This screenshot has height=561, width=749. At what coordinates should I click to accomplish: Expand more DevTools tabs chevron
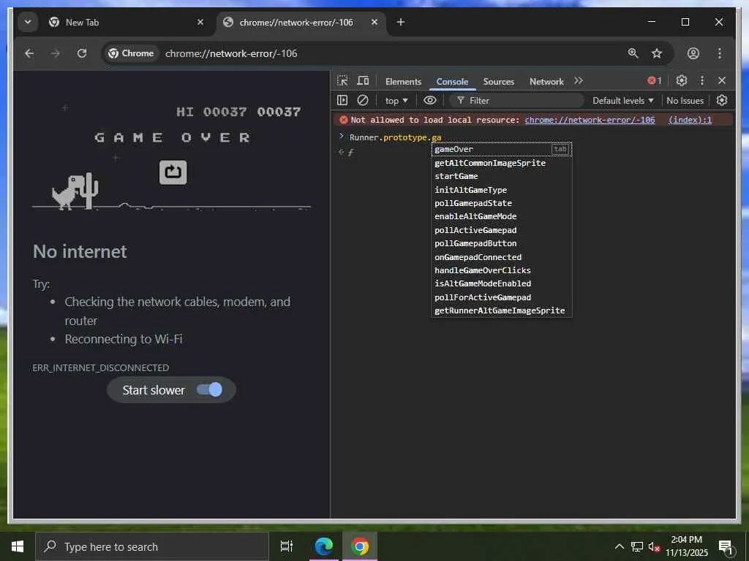[579, 80]
